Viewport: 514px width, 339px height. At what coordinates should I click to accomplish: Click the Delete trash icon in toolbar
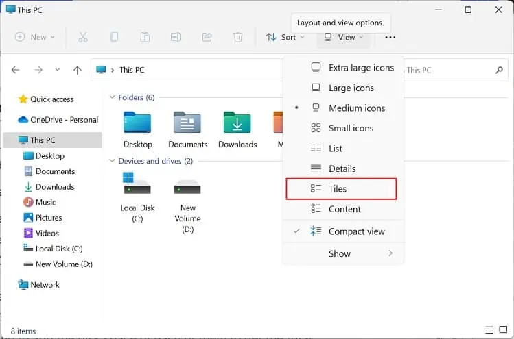click(237, 37)
